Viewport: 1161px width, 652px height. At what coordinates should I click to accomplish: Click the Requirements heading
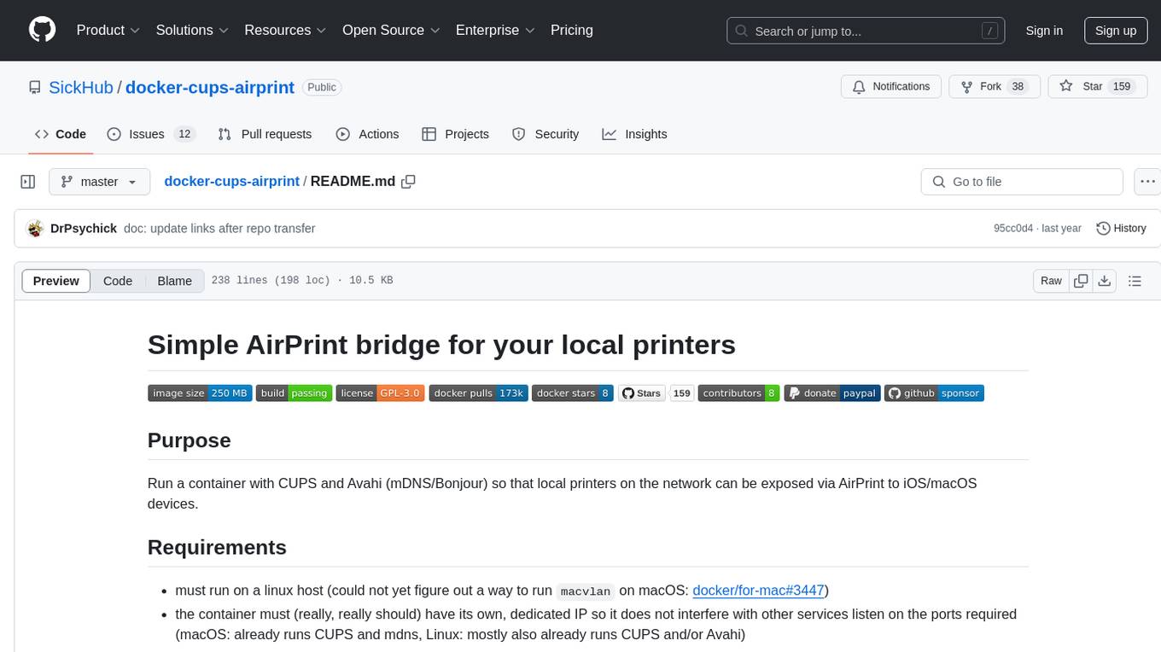(x=217, y=547)
